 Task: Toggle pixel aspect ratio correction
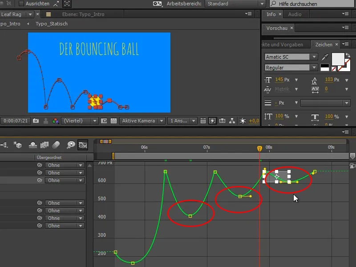point(203,121)
